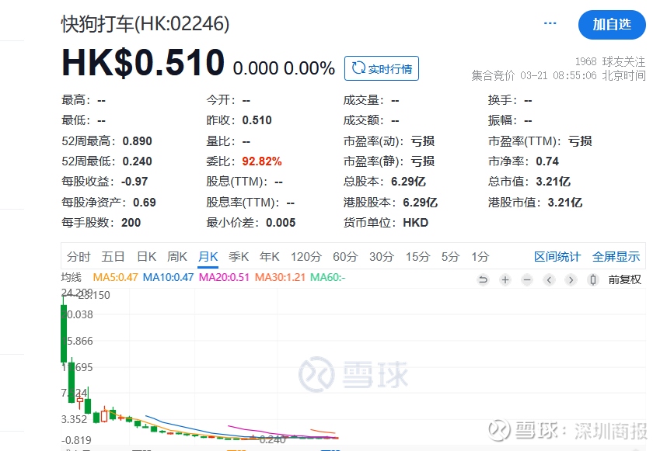The image size is (667, 451).
Task: Open the 区间统计 link
Action: click(557, 256)
